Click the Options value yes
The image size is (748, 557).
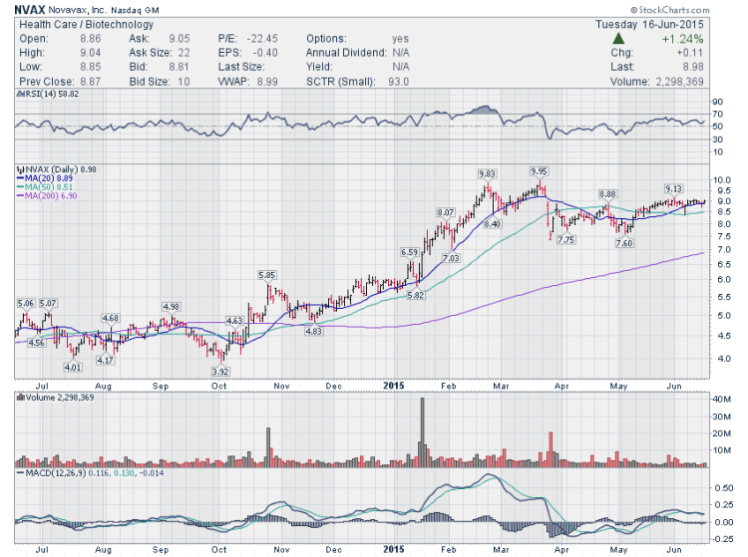[x=400, y=39]
